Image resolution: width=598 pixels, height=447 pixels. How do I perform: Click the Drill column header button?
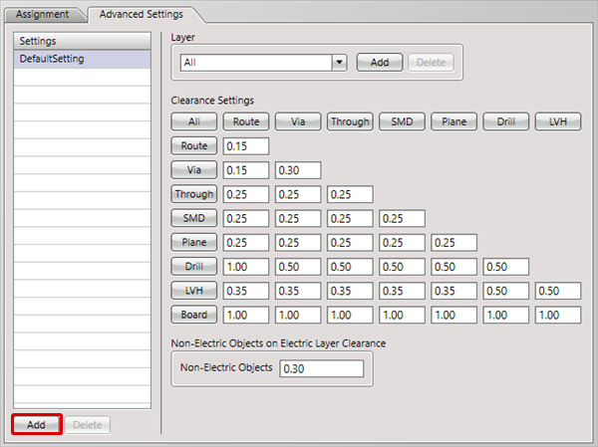[504, 121]
